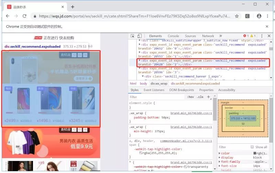Expand the div with brandid 20553
The width and height of the screenshot is (275, 173).
(x=140, y=52)
